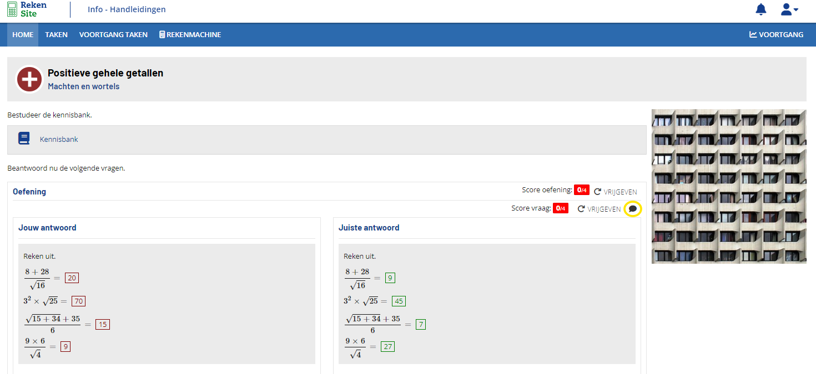Click the building photo thumbnail

tap(728, 186)
